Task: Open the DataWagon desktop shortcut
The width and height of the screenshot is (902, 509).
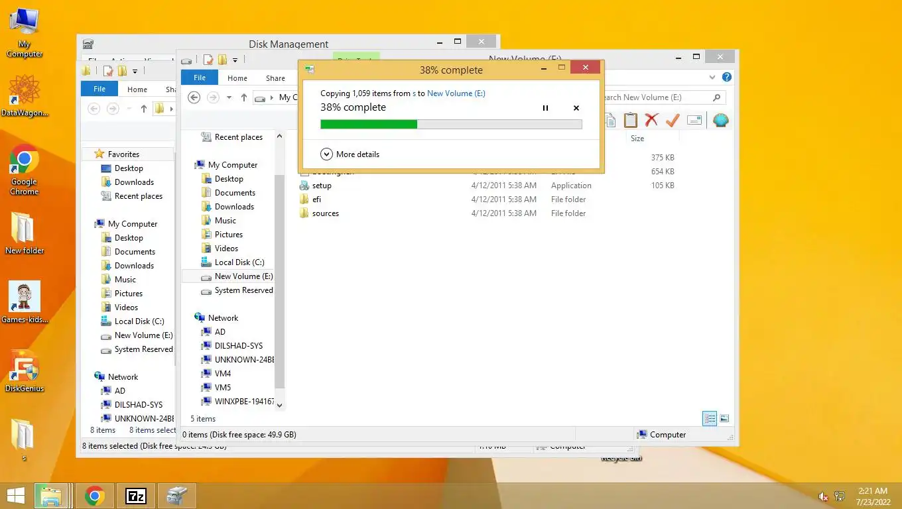Action: point(25,95)
